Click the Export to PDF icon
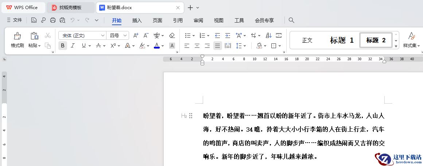The image size is (423, 166). point(43,20)
